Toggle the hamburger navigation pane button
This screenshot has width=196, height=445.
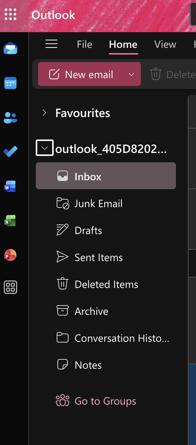51,44
